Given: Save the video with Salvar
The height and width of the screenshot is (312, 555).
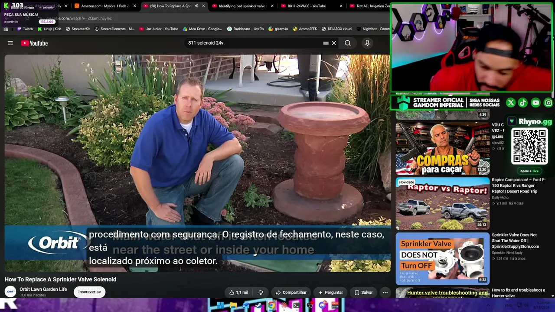Looking at the screenshot, I should pyautogui.click(x=363, y=292).
